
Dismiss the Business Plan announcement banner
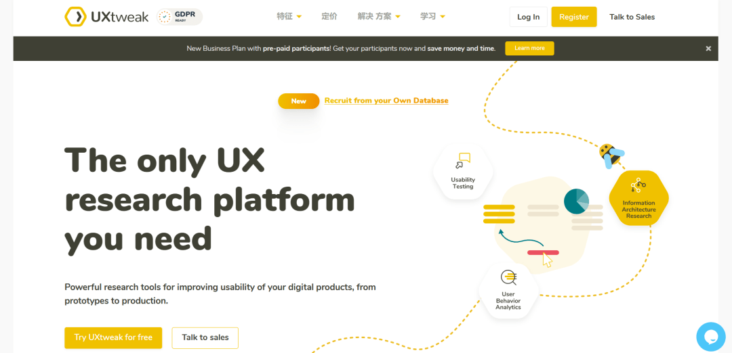[x=708, y=49]
